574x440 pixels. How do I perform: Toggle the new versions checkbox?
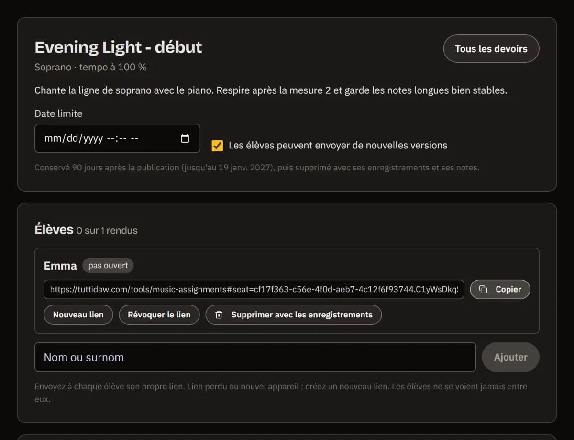(217, 146)
